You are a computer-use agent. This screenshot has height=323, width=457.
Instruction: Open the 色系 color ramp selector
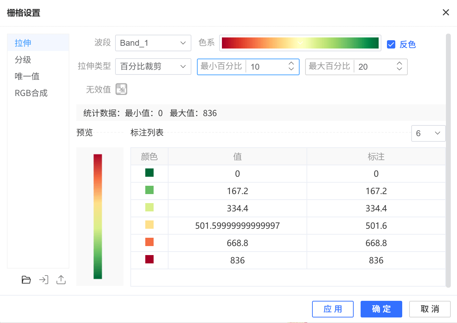pos(300,43)
